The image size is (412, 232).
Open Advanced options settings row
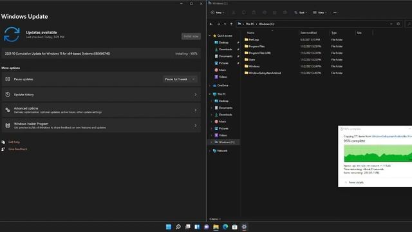[x=101, y=110]
